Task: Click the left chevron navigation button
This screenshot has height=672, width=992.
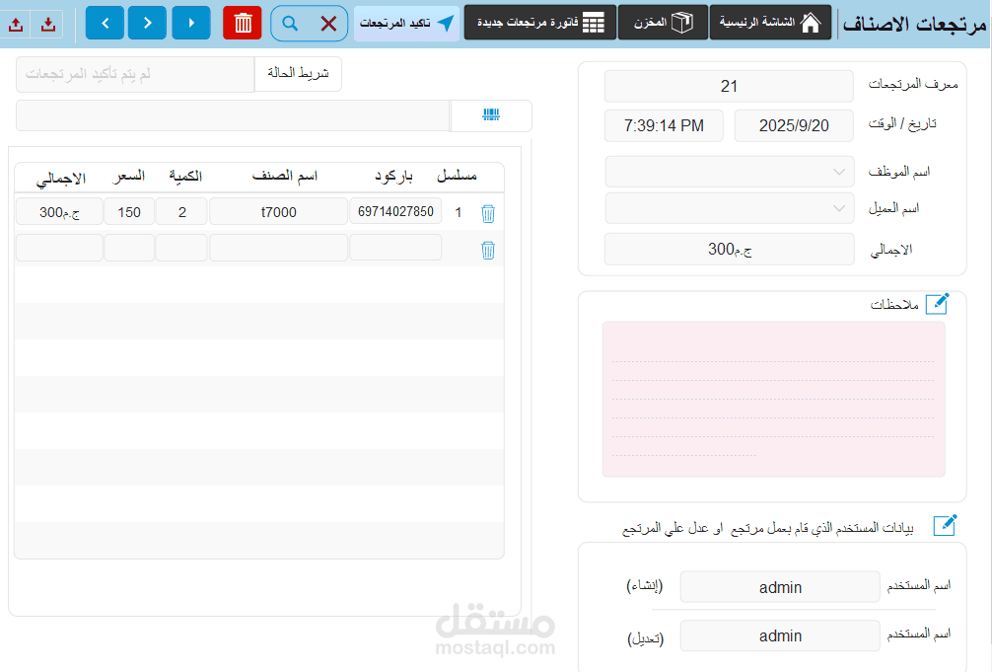Action: (105, 24)
